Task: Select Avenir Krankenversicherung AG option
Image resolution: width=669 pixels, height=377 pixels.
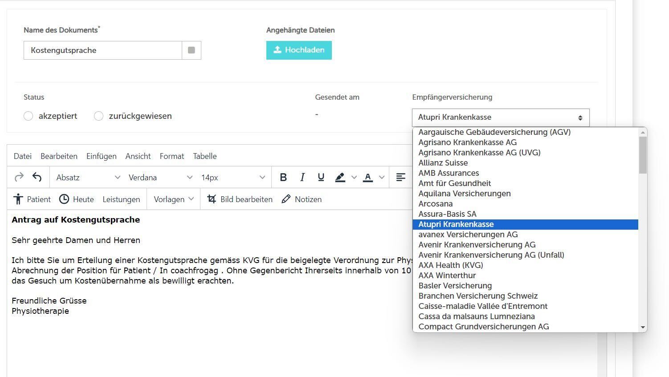Action: [x=526, y=245]
